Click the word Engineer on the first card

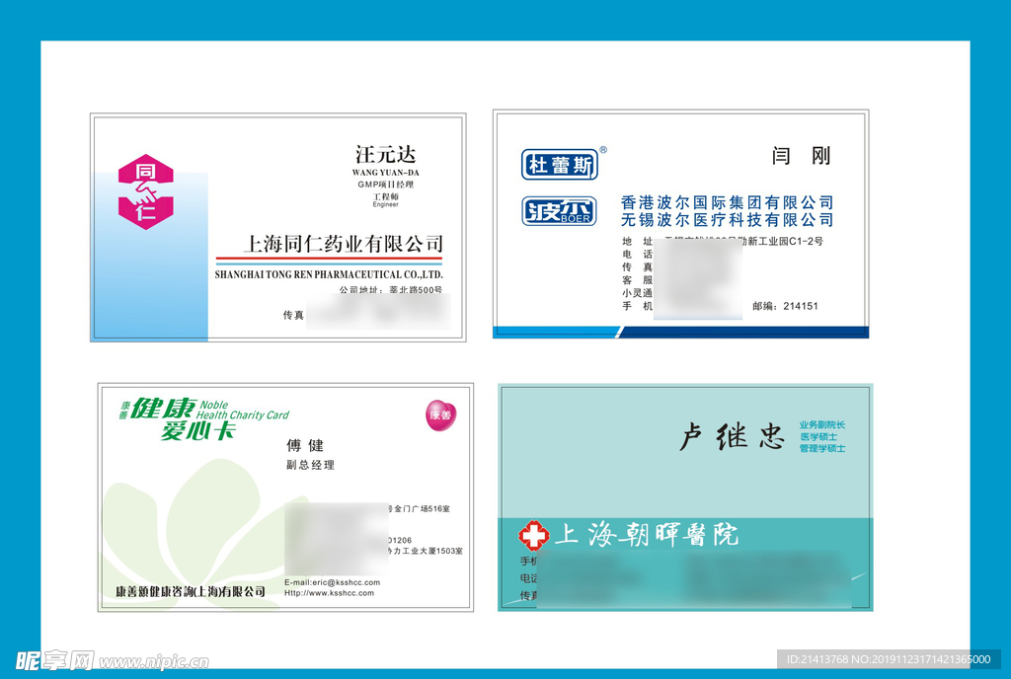(x=386, y=205)
